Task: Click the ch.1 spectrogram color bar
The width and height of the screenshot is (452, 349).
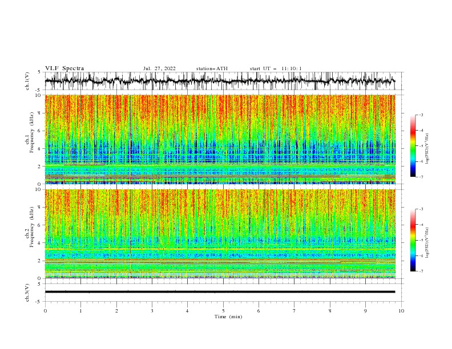Action: point(413,146)
